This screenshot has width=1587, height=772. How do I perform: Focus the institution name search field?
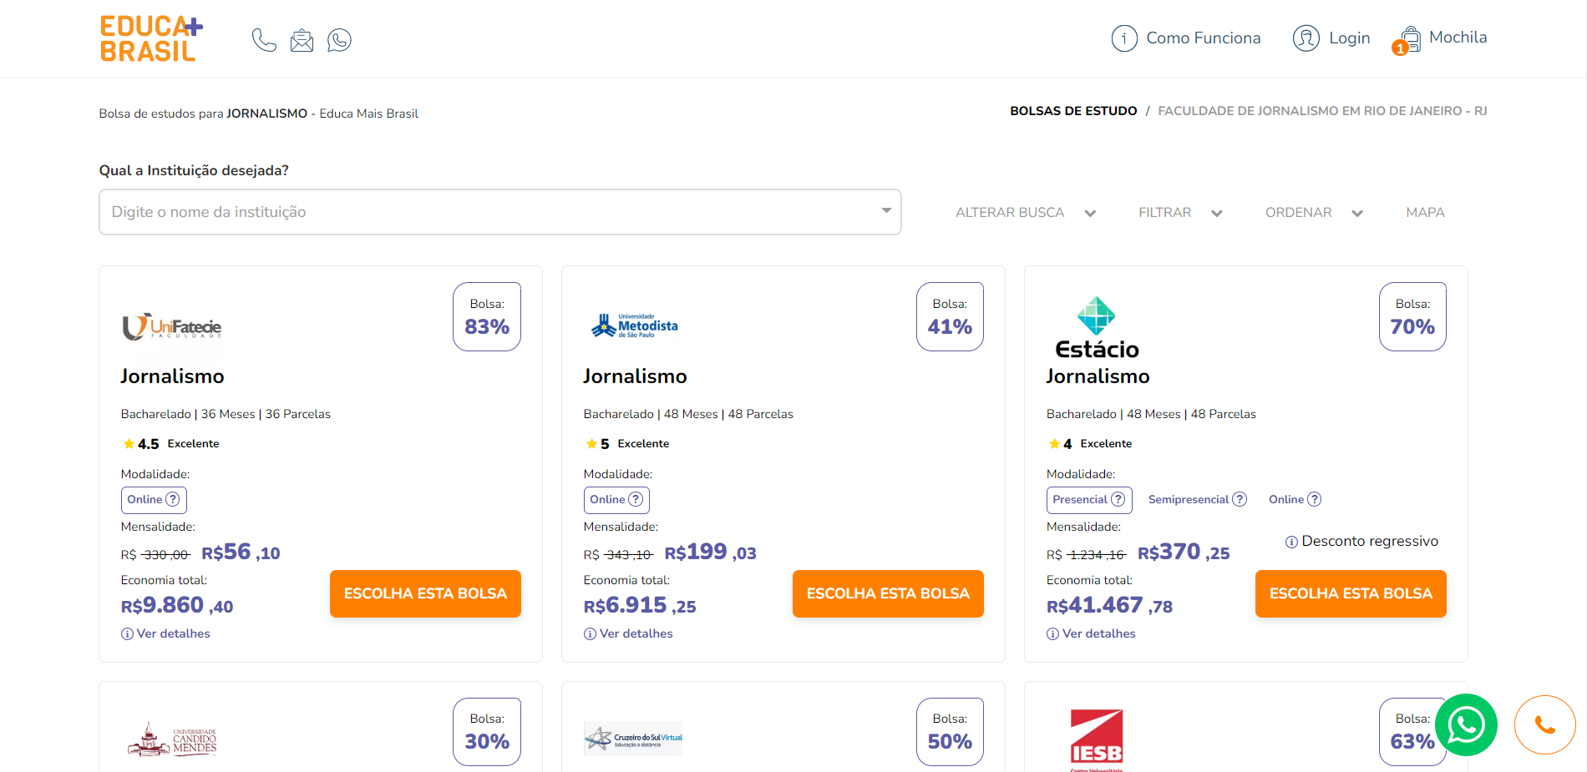[x=500, y=212]
